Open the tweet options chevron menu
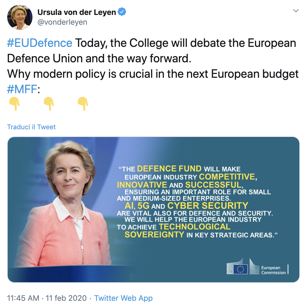306x308 pixels. click(x=296, y=11)
